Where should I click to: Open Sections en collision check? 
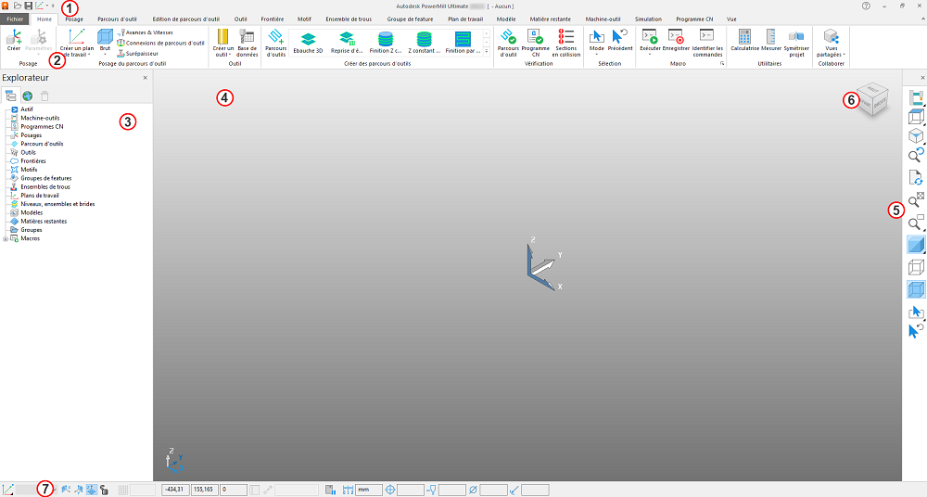click(565, 43)
